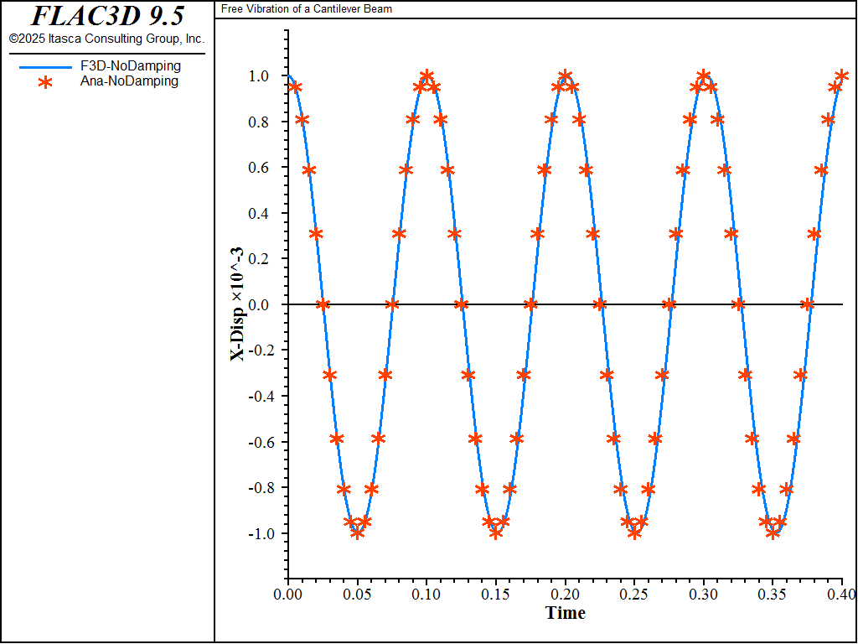Click the blue line sample in legend
The image size is (858, 644).
pyautogui.click(x=45, y=67)
